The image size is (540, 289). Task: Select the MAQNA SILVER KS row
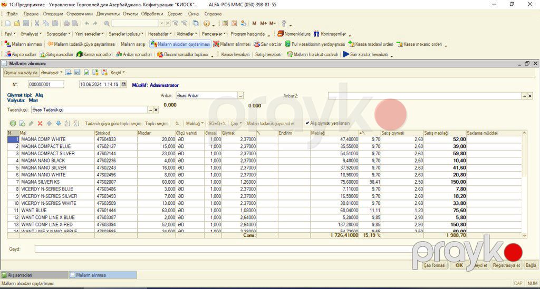265,182
